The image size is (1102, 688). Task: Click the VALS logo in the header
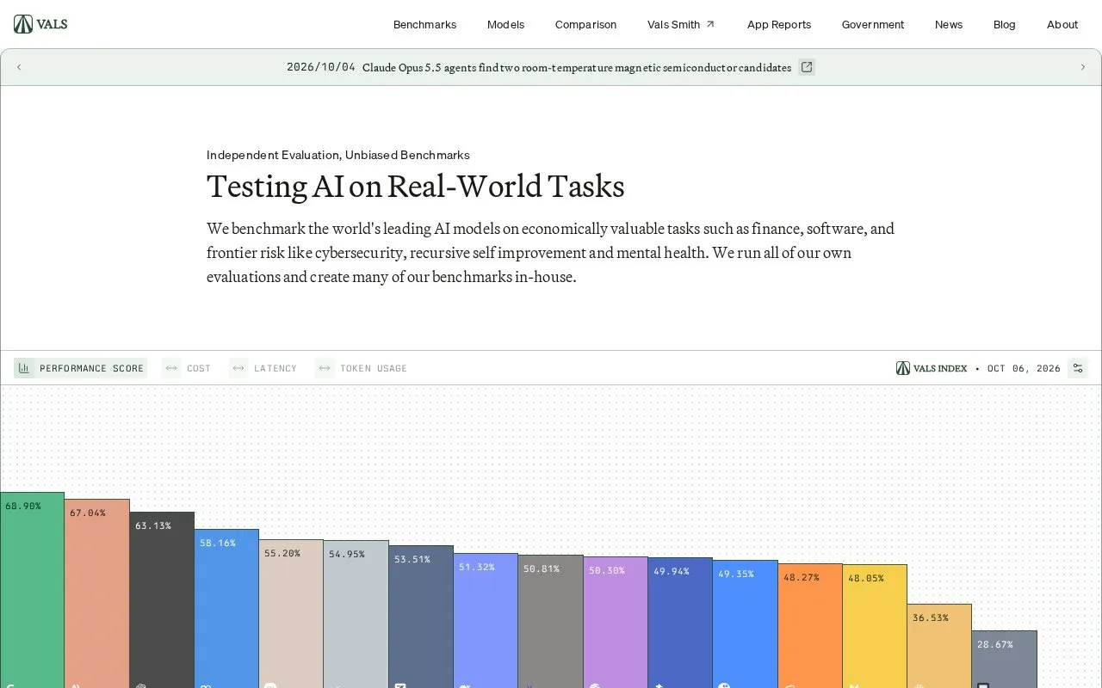pos(40,24)
